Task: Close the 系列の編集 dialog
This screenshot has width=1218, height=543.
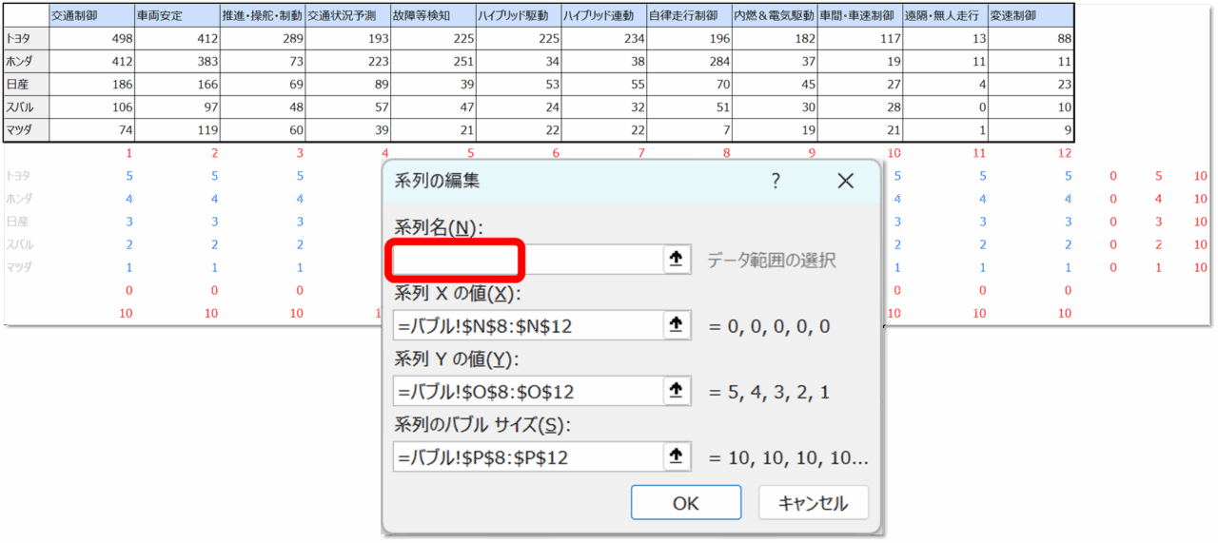Action: [x=845, y=181]
